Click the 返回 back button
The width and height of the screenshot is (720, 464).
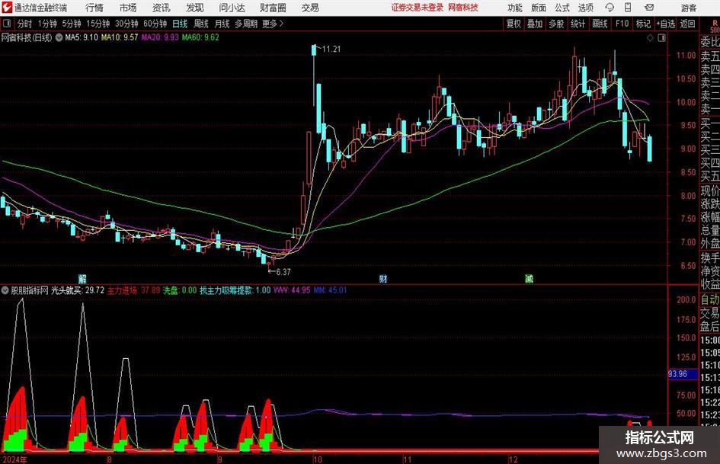click(687, 24)
